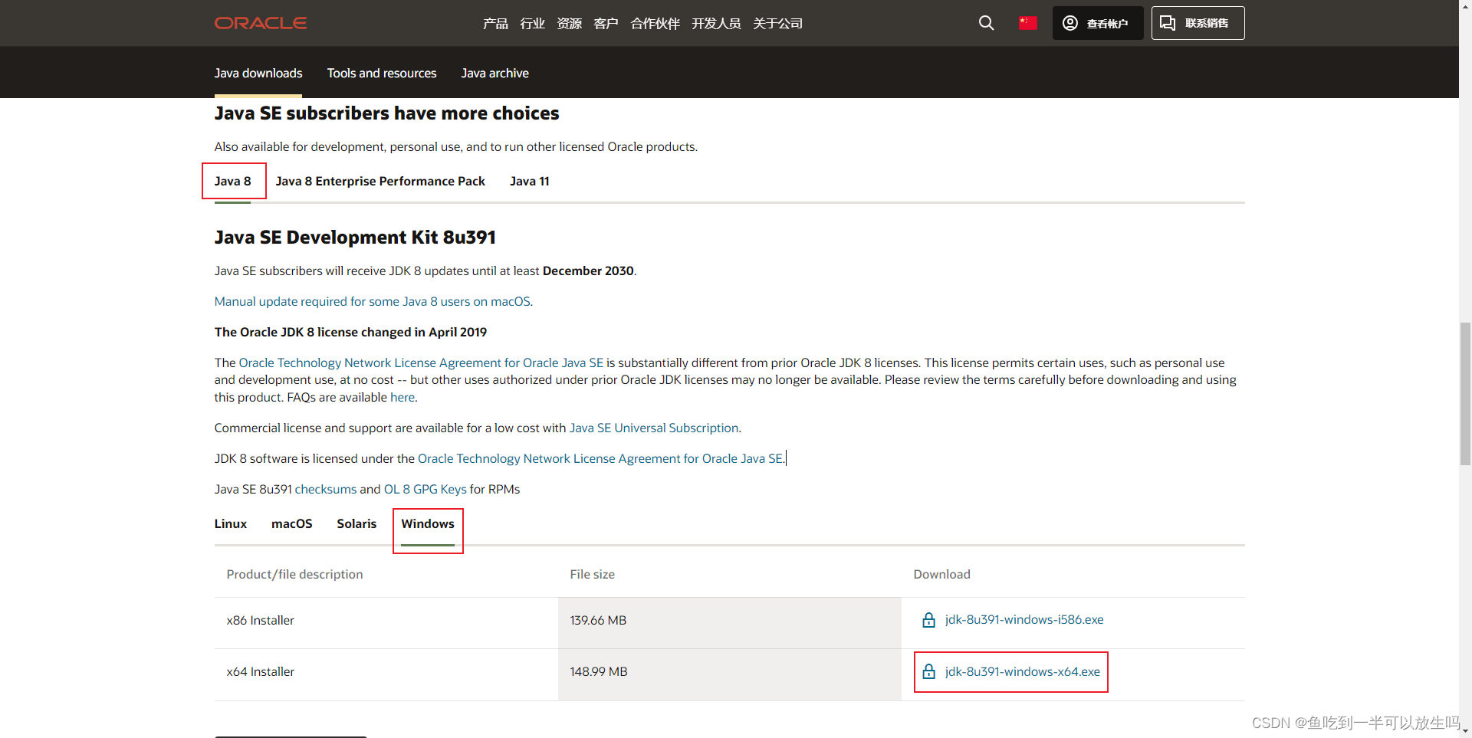Open the 客户 menu

point(606,24)
